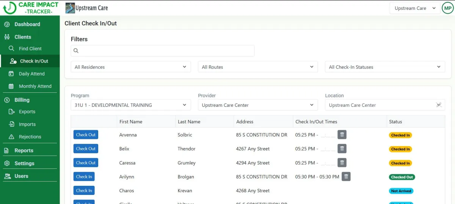Go to Daily Attend page
The height and width of the screenshot is (204, 455).
coord(32,74)
